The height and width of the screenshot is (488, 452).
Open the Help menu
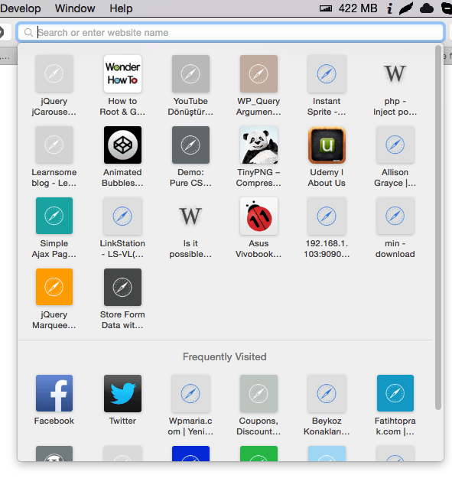121,8
